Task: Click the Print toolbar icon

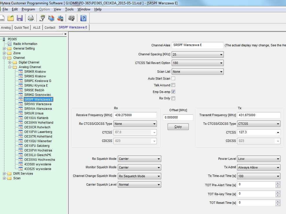Action: (31, 18)
